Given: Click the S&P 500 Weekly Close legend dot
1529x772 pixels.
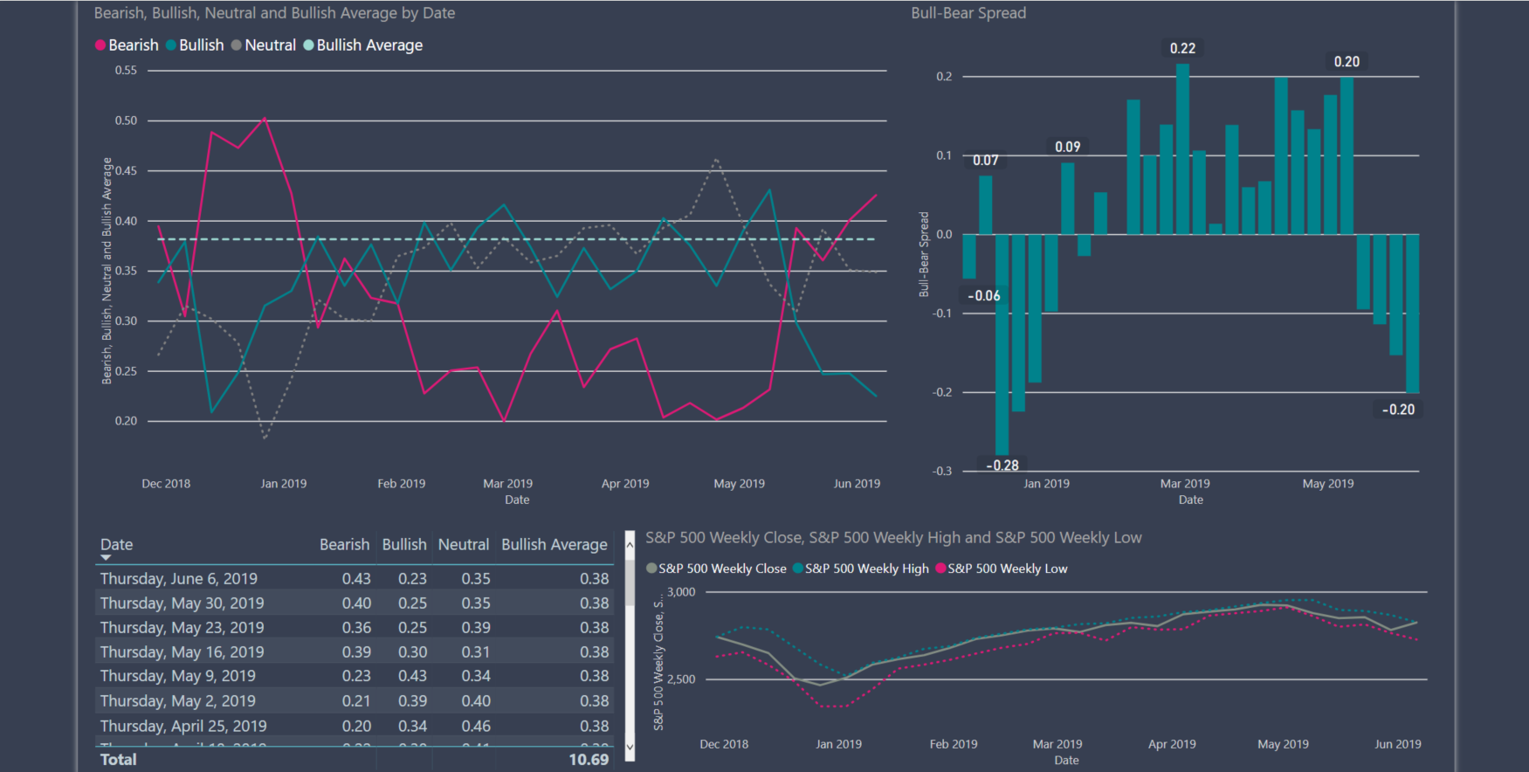Looking at the screenshot, I should [x=651, y=569].
